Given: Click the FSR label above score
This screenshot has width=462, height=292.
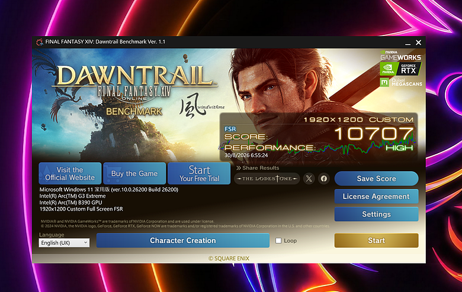Looking at the screenshot, I should point(230,129).
